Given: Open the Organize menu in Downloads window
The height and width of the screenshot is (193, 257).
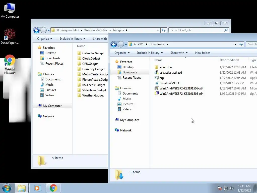Looking at the screenshot, I should click(x=122, y=53).
